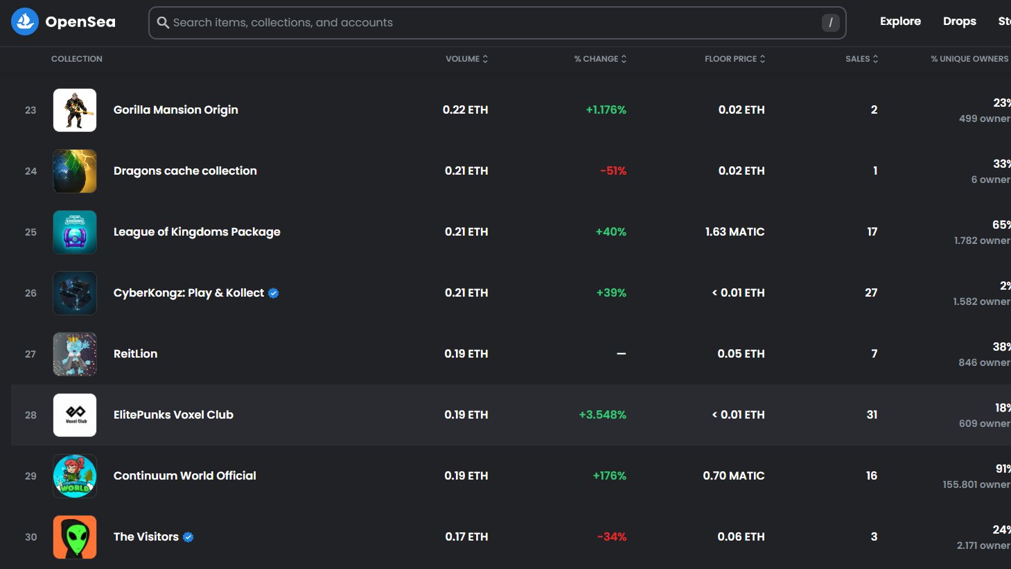Click 0.05 ETH floor price for ReitLion

click(741, 353)
